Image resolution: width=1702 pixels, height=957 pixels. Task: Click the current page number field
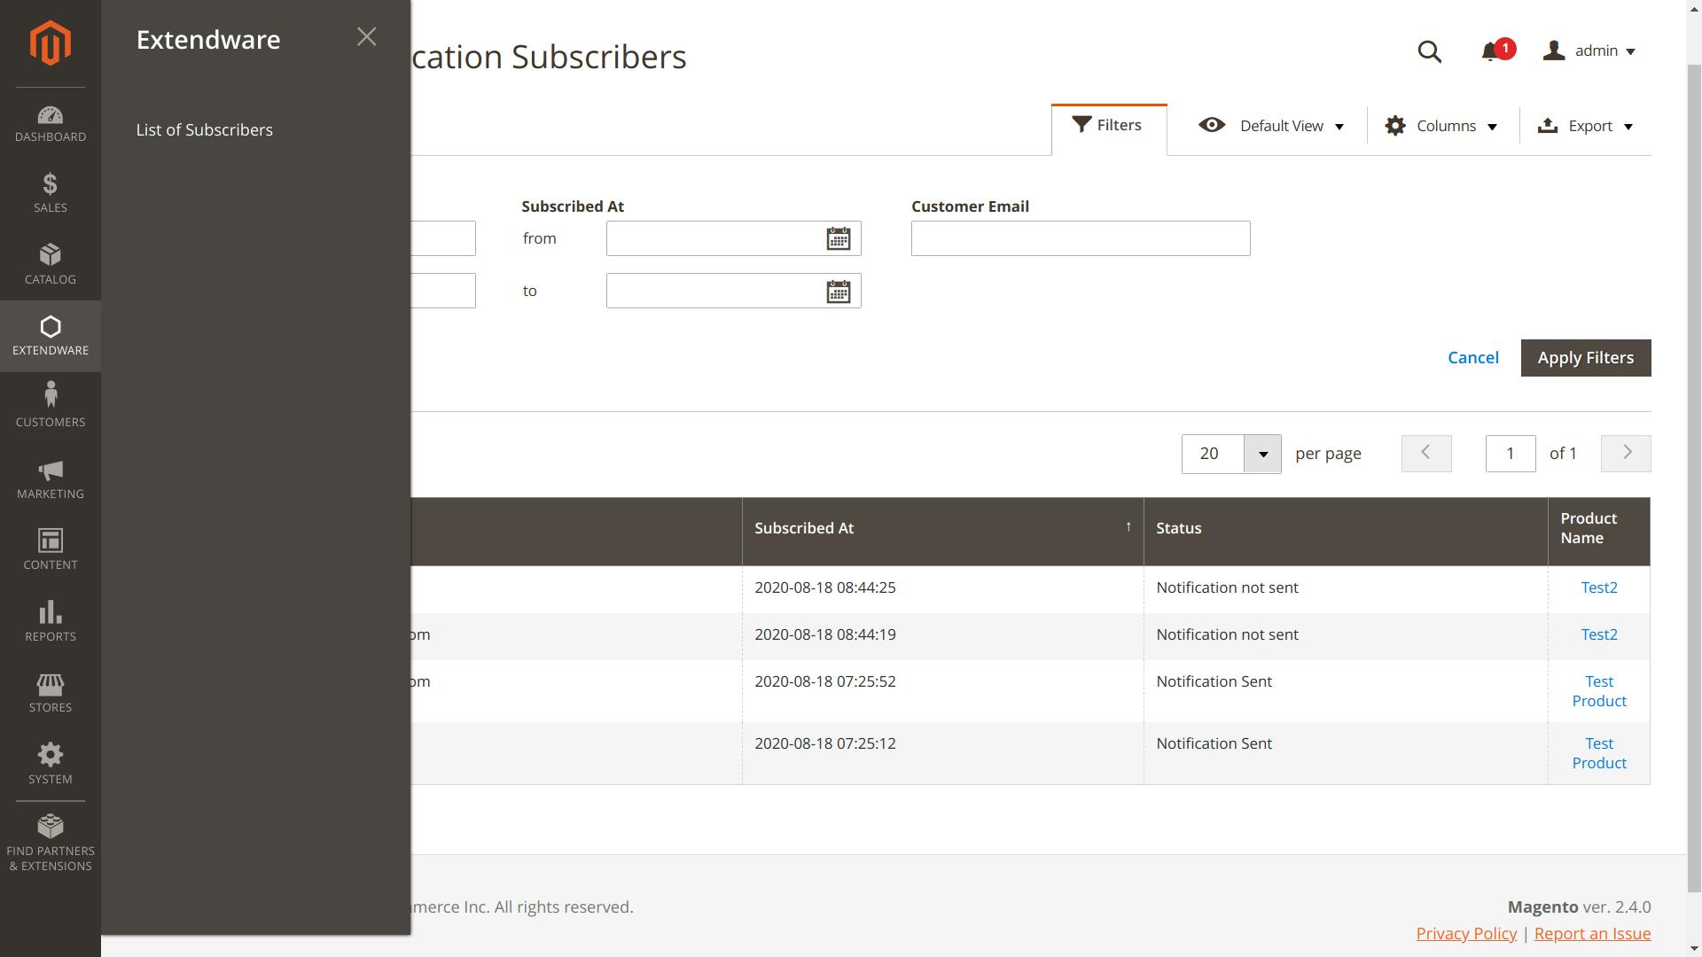tap(1511, 453)
